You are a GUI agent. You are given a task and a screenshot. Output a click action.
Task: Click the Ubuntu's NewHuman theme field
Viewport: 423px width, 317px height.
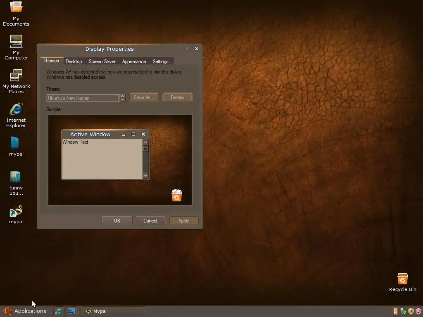[83, 98]
